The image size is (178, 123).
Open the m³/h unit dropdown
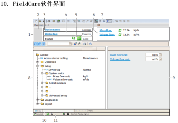pyautogui.click(x=160, y=59)
